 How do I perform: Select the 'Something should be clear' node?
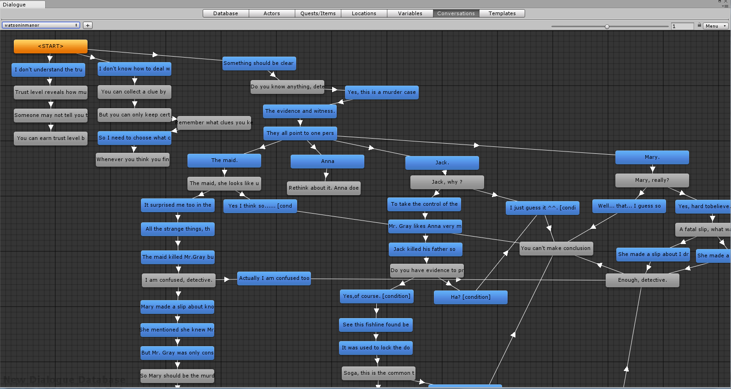pos(259,64)
